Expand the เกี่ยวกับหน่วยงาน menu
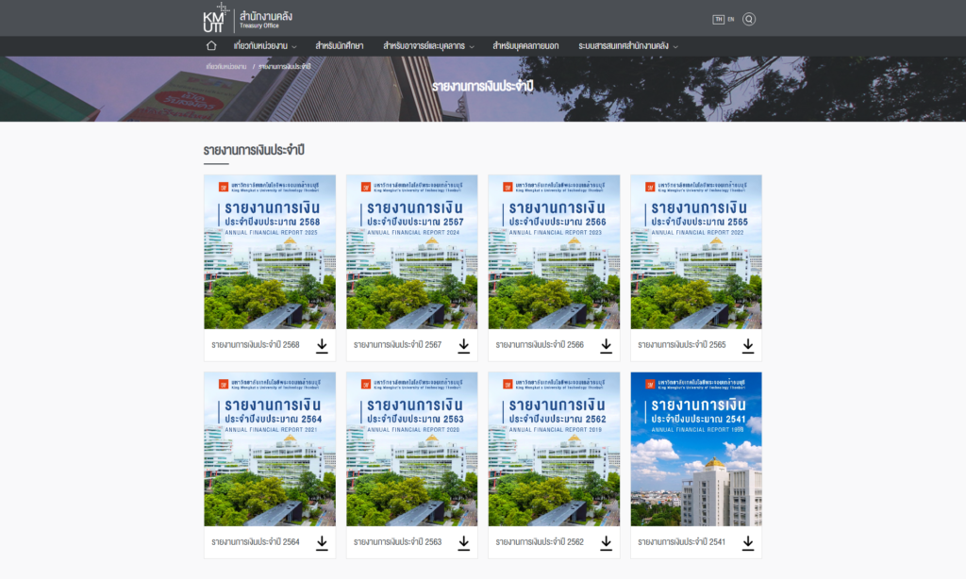This screenshot has width=966, height=579. (265, 45)
